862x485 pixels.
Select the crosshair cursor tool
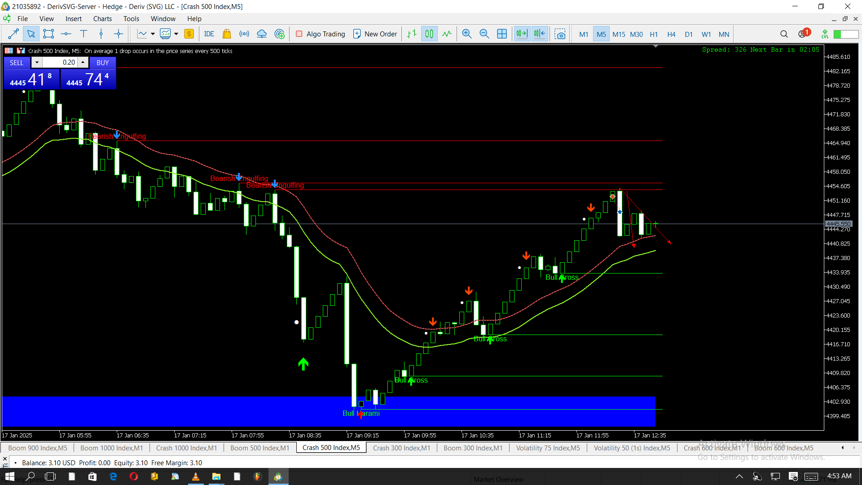tap(119, 34)
